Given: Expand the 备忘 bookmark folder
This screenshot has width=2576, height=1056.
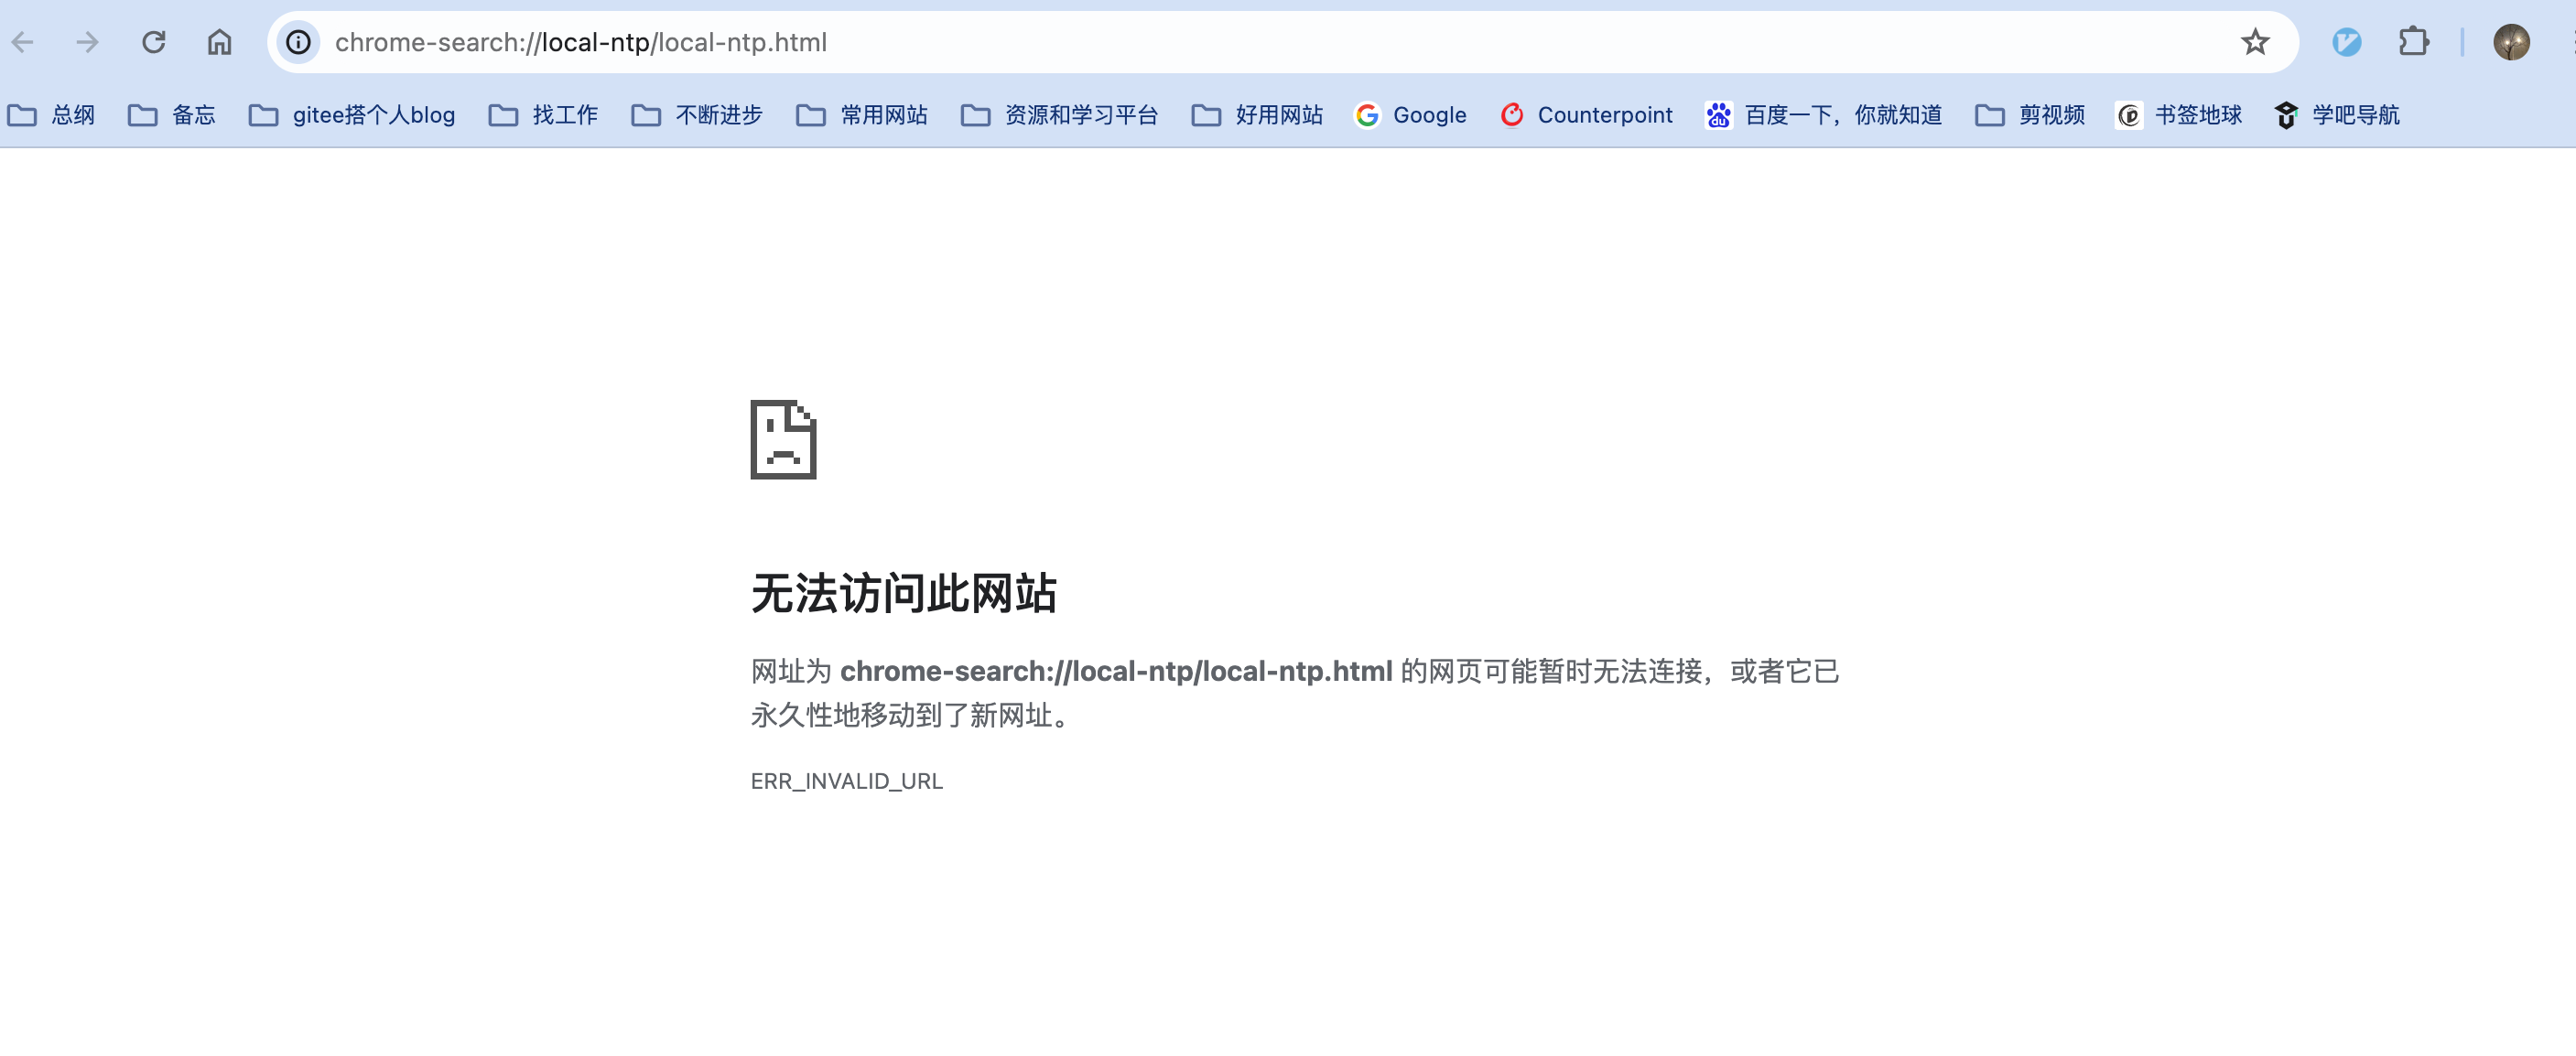Looking at the screenshot, I should pyautogui.click(x=172, y=115).
